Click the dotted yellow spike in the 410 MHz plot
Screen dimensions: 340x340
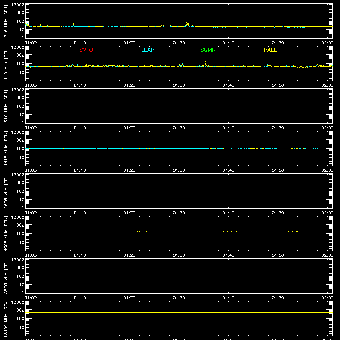coord(204,62)
